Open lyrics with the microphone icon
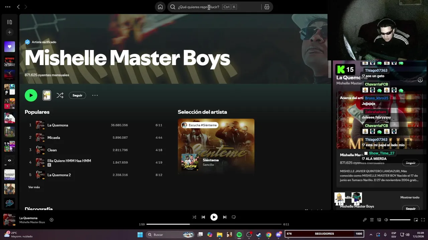Viewport: 428px width, 240px height. (365, 220)
